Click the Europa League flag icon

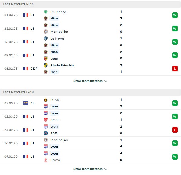click(x=26, y=103)
